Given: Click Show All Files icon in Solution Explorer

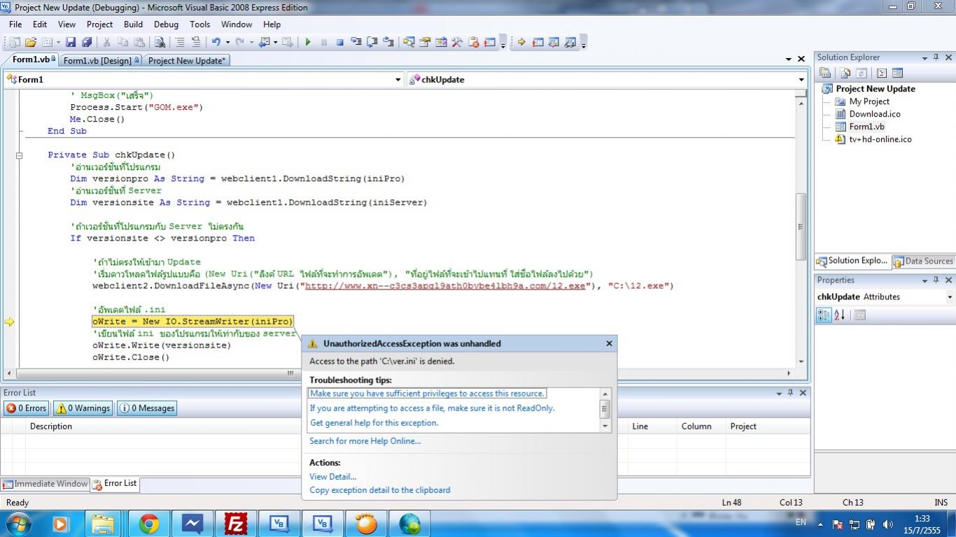Looking at the screenshot, I should point(845,73).
